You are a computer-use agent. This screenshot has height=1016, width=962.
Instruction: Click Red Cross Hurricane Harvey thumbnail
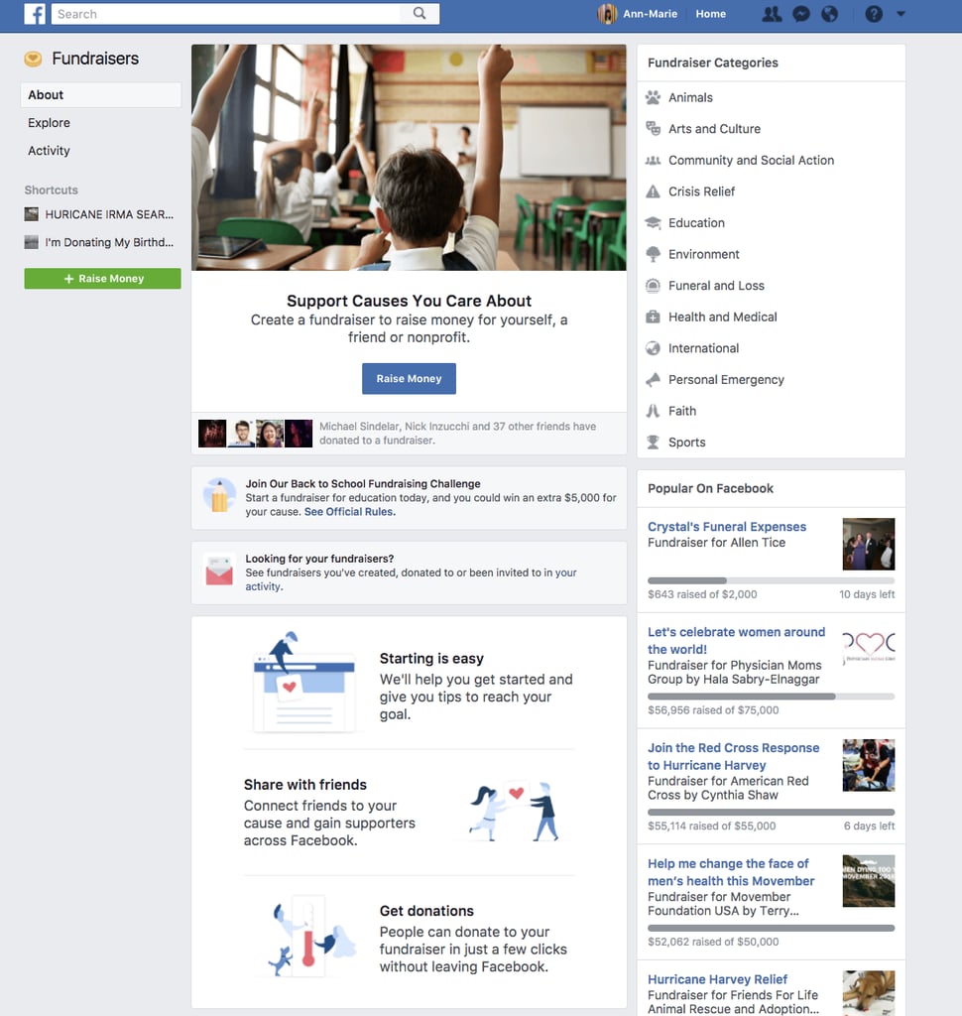point(869,765)
